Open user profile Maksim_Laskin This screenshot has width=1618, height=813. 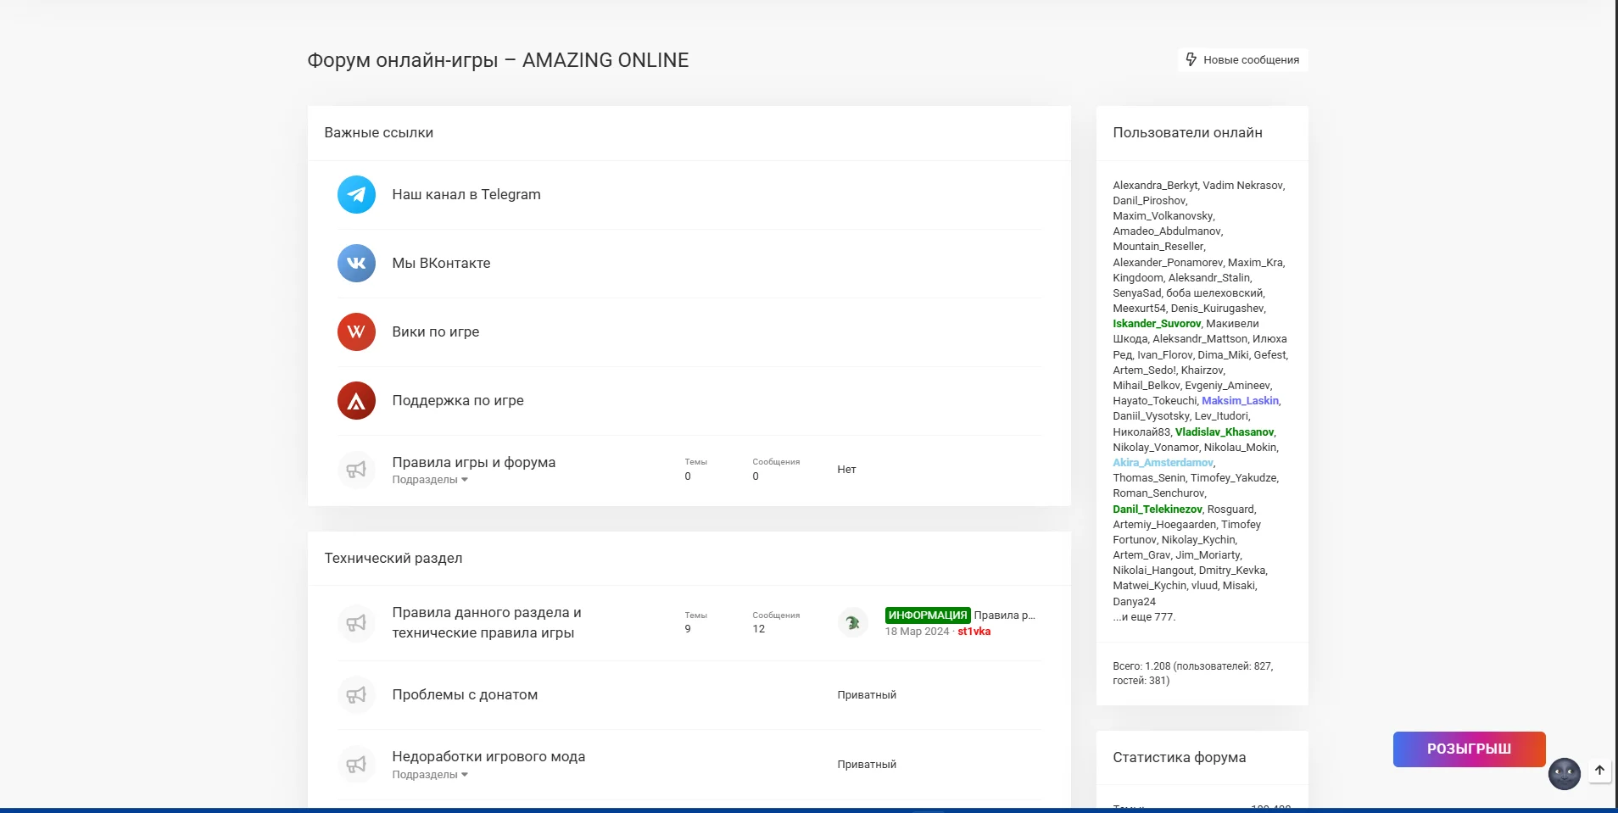tap(1240, 401)
